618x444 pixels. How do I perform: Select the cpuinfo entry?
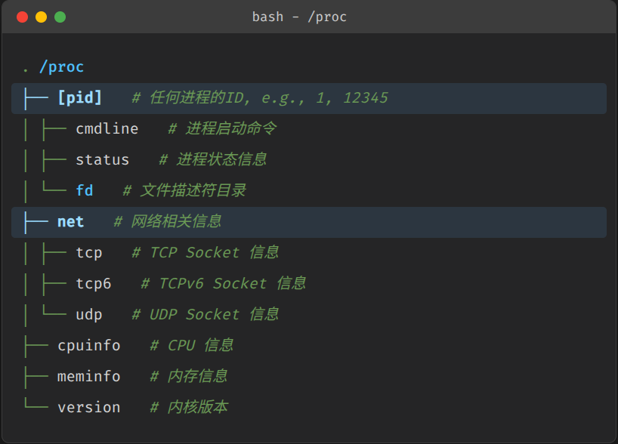pos(89,345)
